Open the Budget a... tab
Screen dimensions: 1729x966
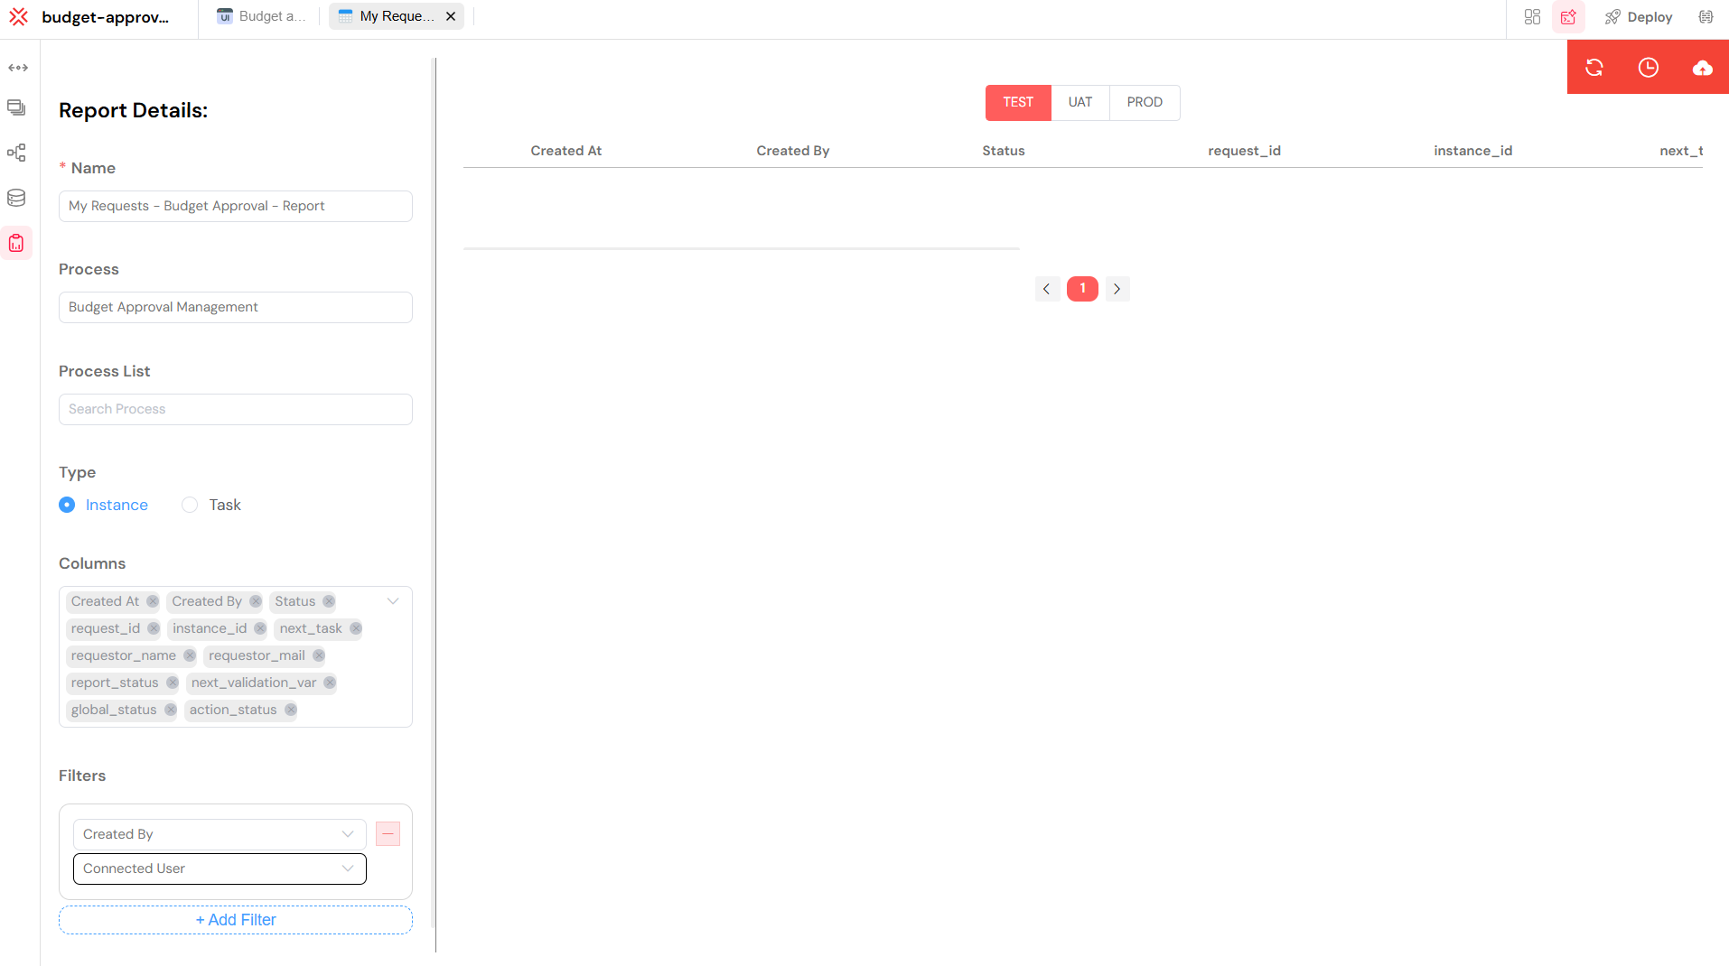(262, 16)
